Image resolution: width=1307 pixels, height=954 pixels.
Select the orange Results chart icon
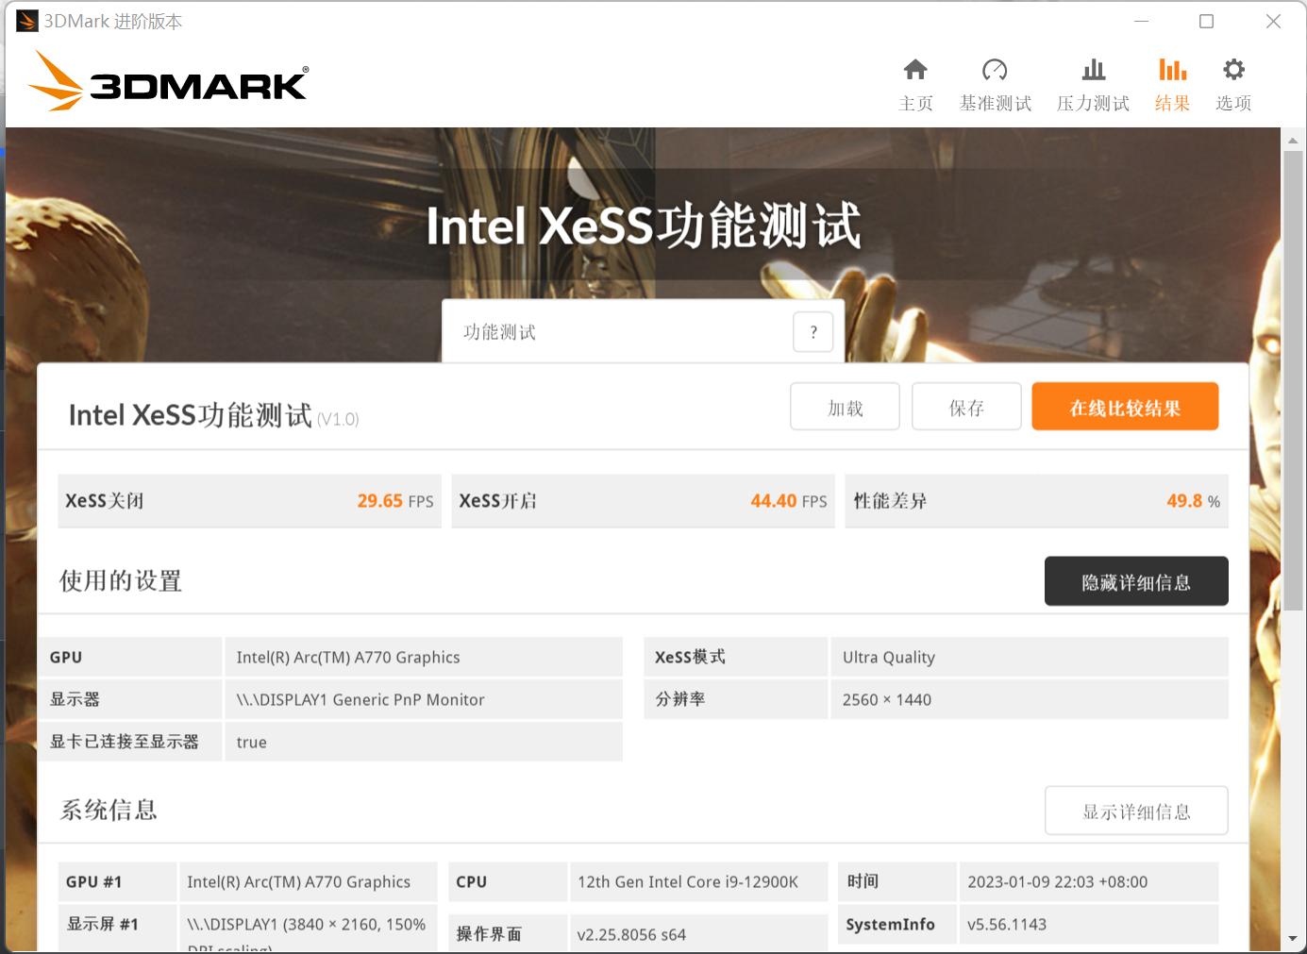coord(1172,70)
